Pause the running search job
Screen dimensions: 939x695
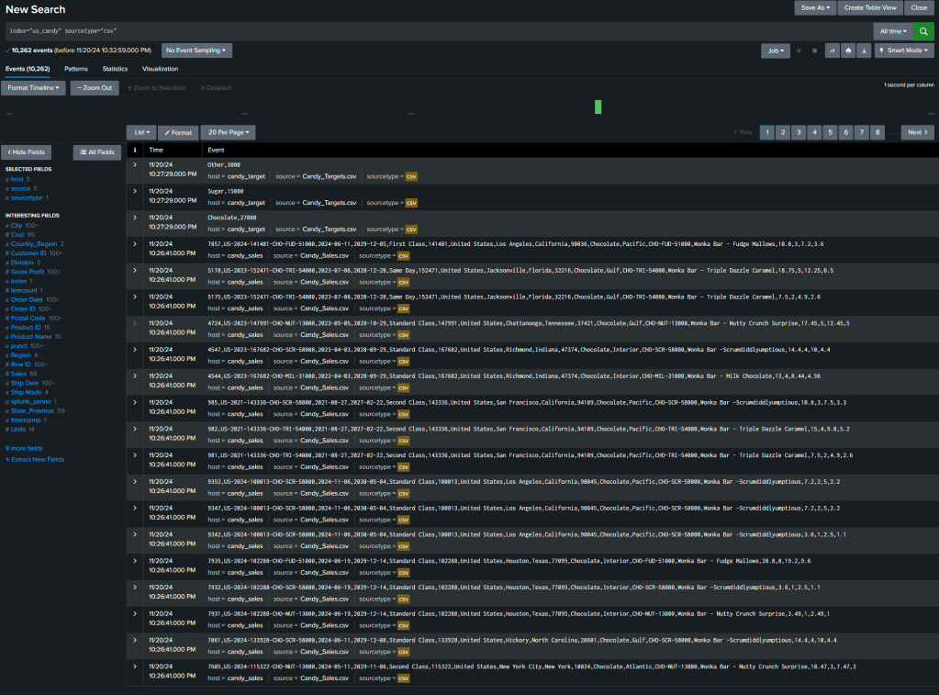pyautogui.click(x=799, y=50)
